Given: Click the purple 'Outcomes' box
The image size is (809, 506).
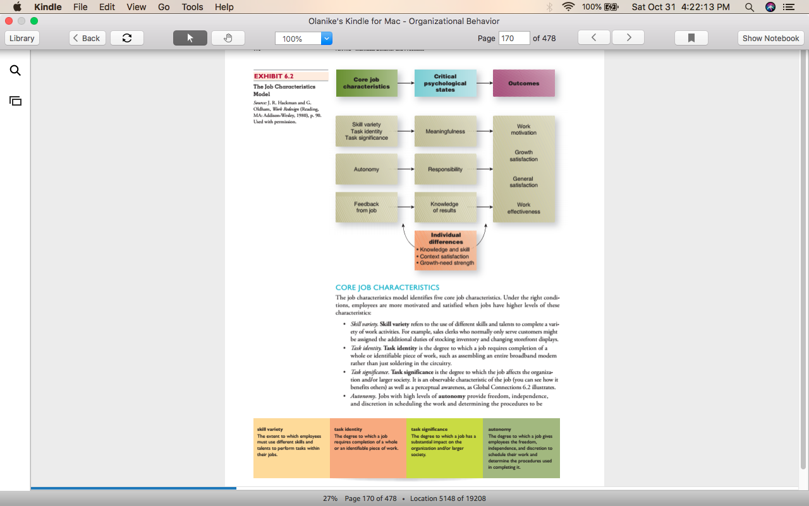Looking at the screenshot, I should point(523,83).
